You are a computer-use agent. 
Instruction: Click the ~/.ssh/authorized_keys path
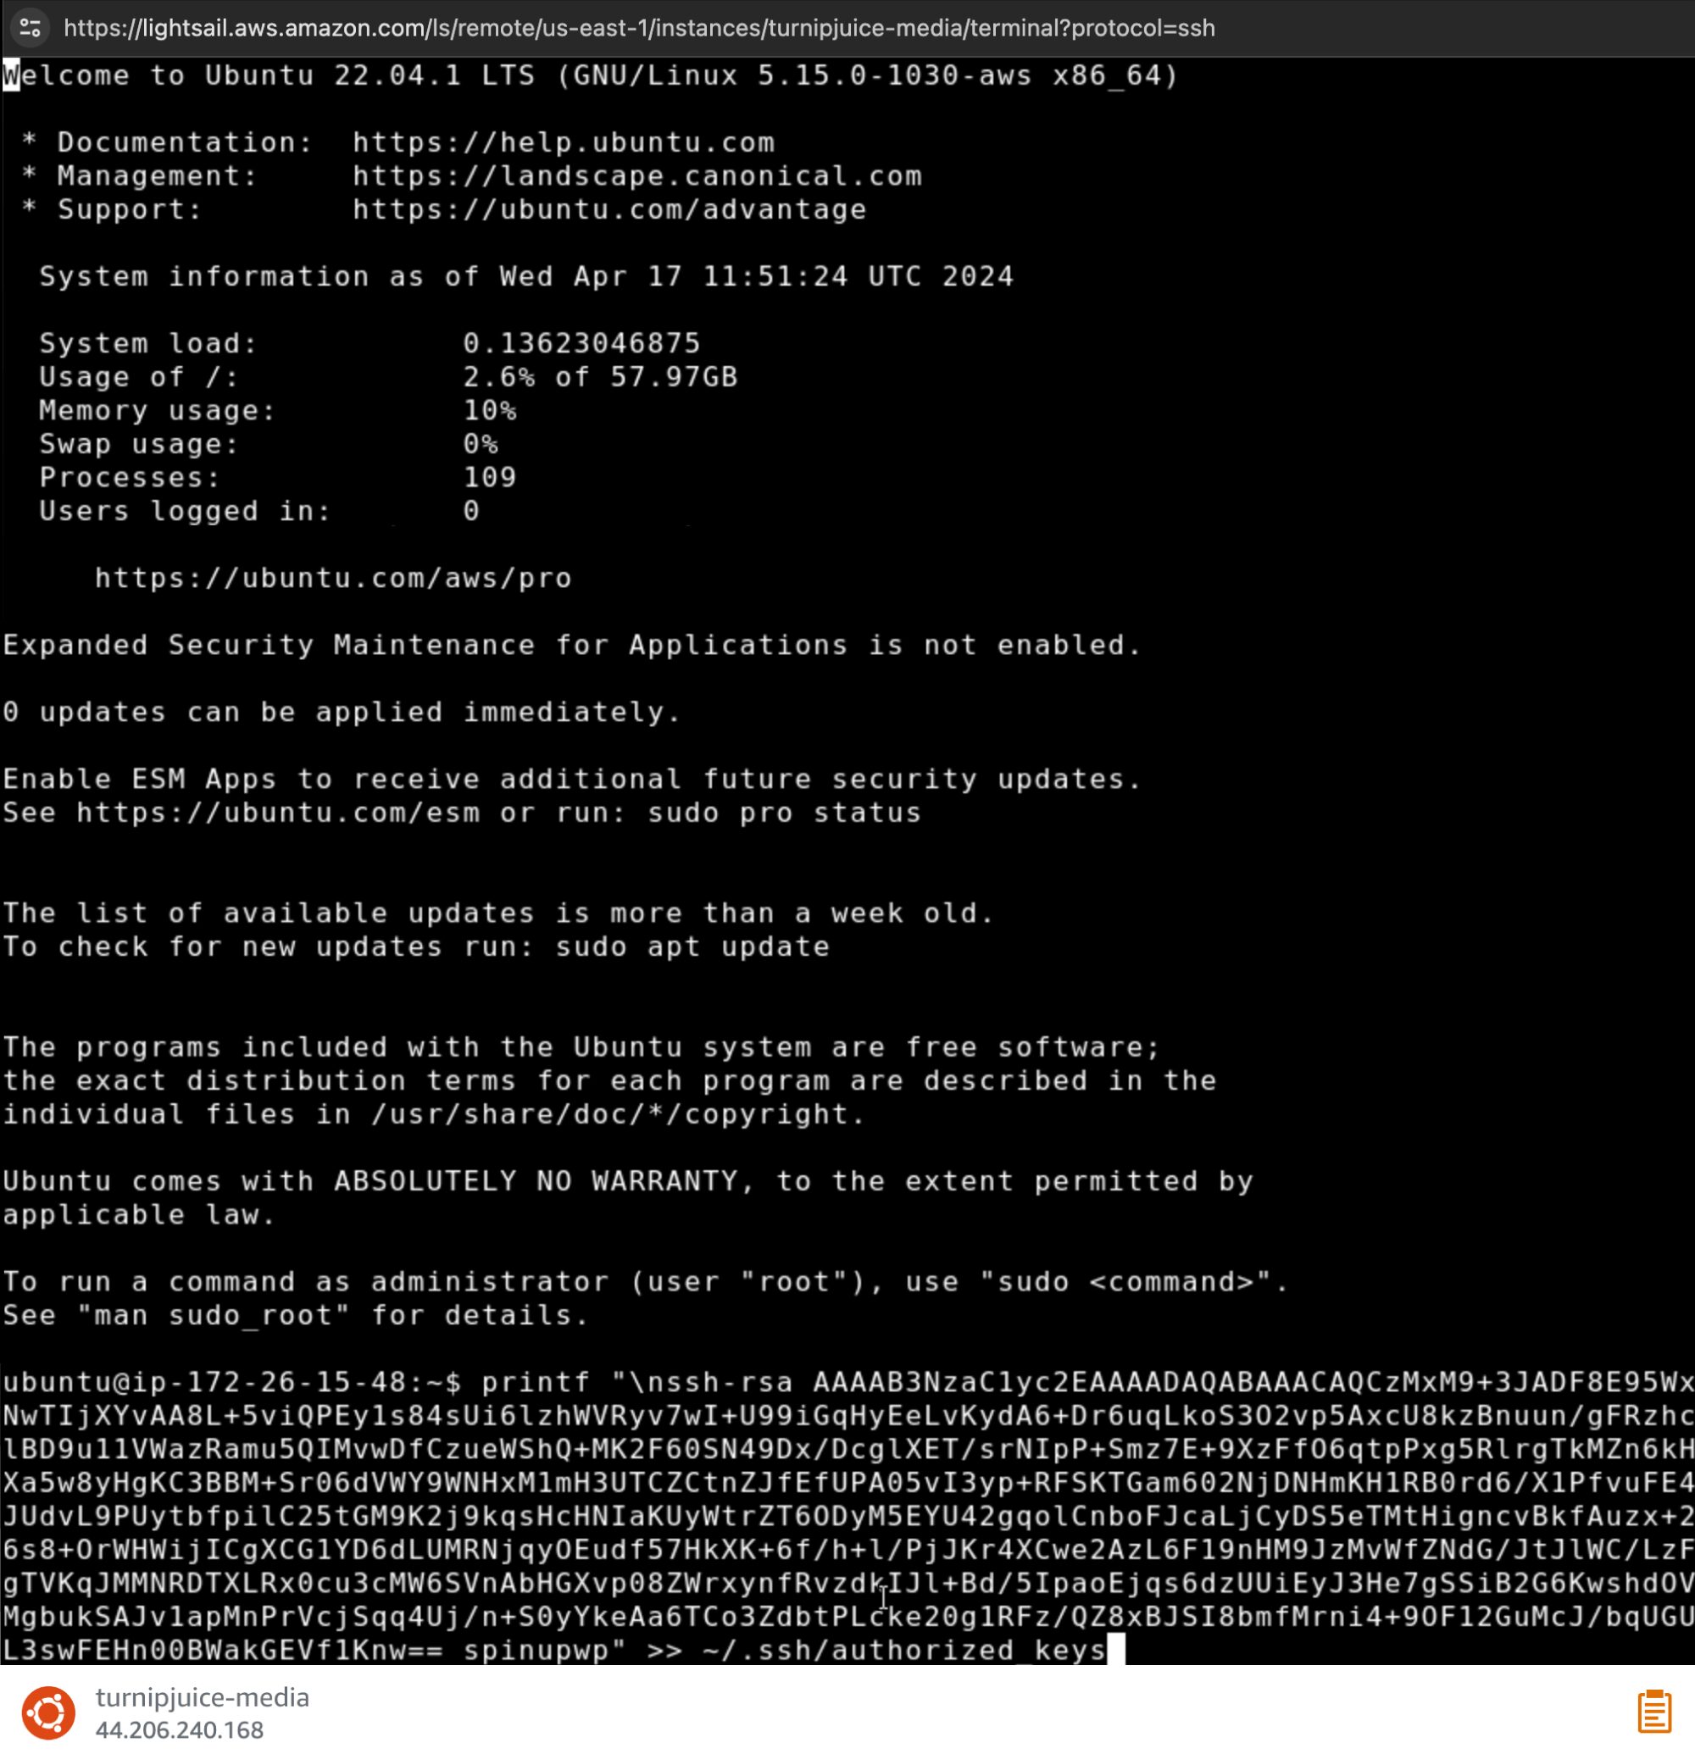point(904,1651)
